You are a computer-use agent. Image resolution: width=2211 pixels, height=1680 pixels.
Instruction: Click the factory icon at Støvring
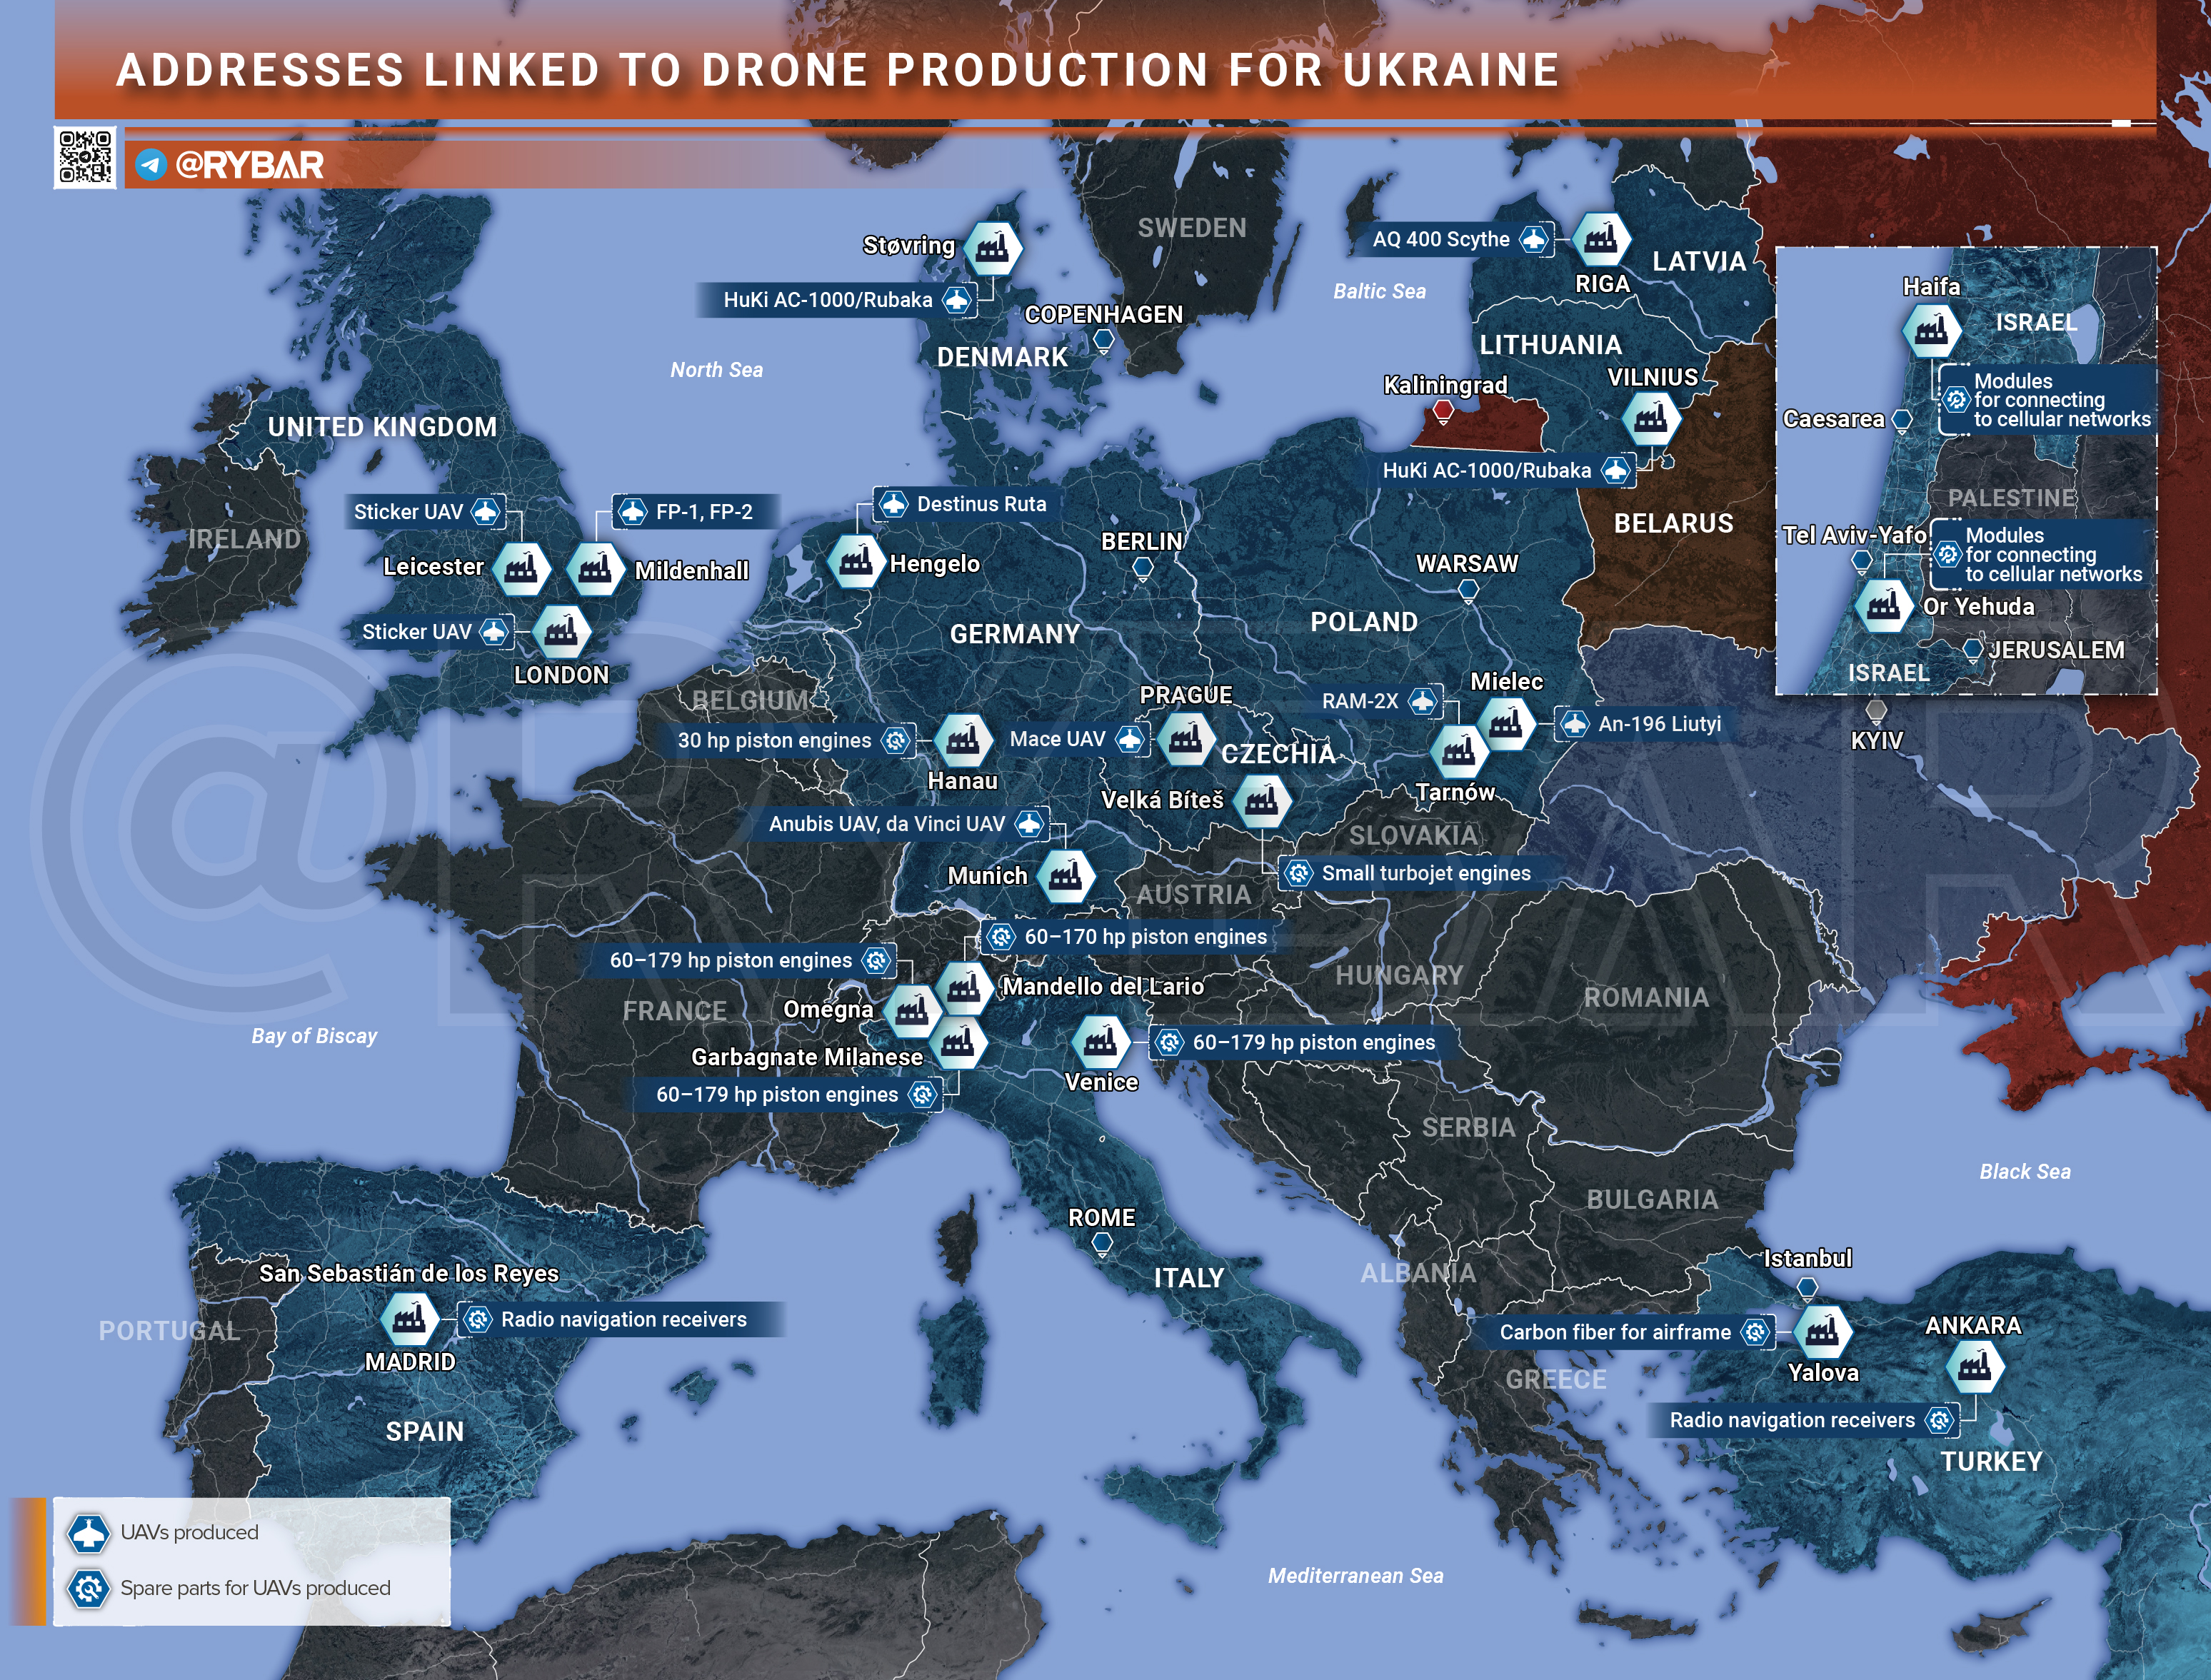992,247
